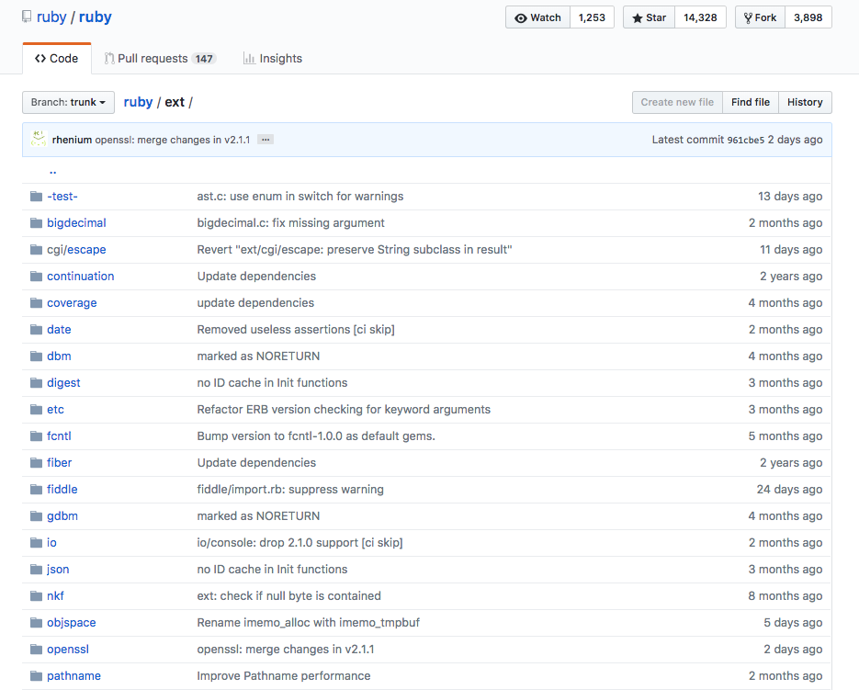
Task: Open the Insights tab
Action: pos(273,58)
